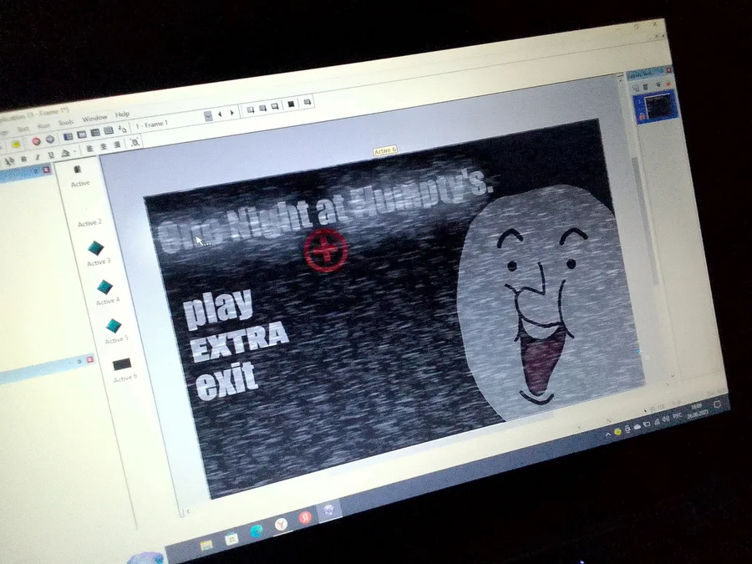Viewport: 752px width, 564px height.
Task: Open File Explorer from the taskbar
Action: coord(206,546)
